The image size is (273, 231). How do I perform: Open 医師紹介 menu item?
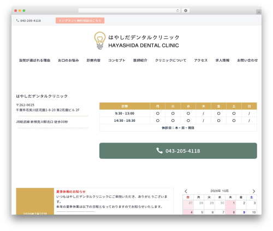140,60
